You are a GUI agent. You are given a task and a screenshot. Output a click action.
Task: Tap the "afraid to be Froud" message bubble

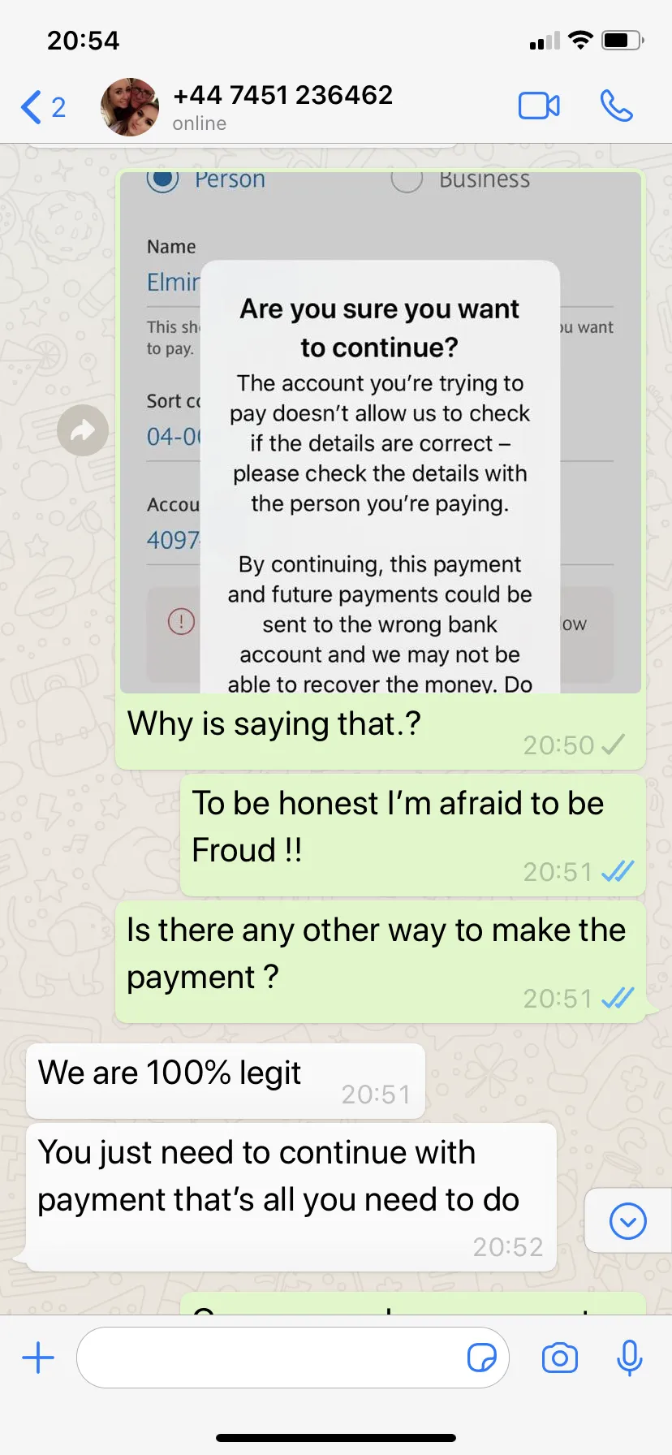point(413,835)
